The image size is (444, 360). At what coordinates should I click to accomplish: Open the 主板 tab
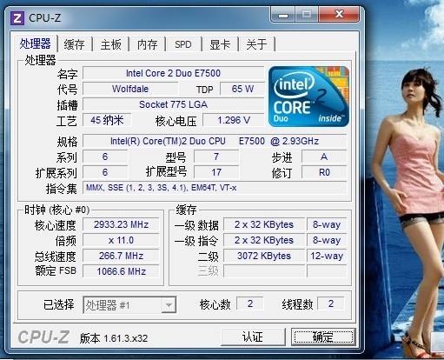pyautogui.click(x=110, y=44)
